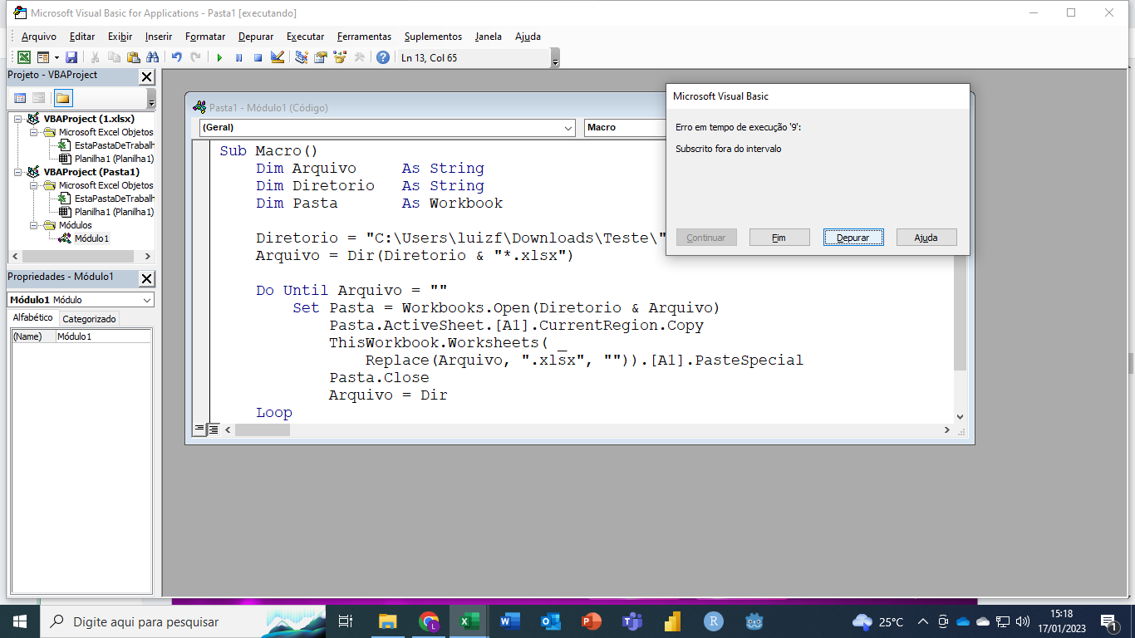Click the green Run macro icon

tap(219, 57)
